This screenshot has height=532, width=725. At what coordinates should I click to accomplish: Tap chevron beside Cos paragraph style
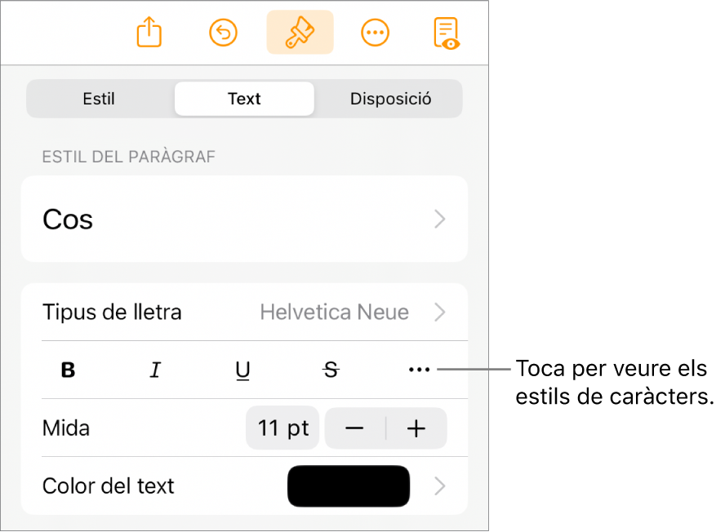click(440, 219)
